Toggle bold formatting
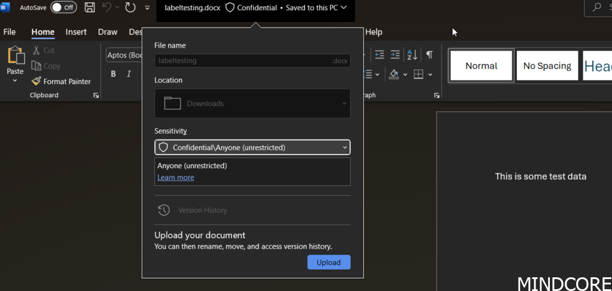 113,74
